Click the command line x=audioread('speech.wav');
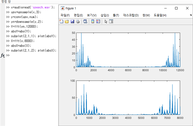Viewport: 193px width, 126px height. 33,7
